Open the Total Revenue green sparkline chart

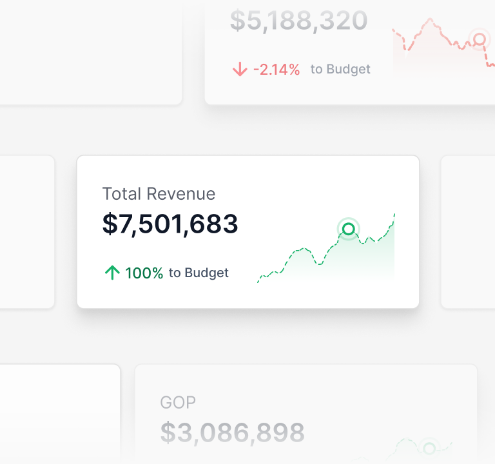[x=326, y=248]
